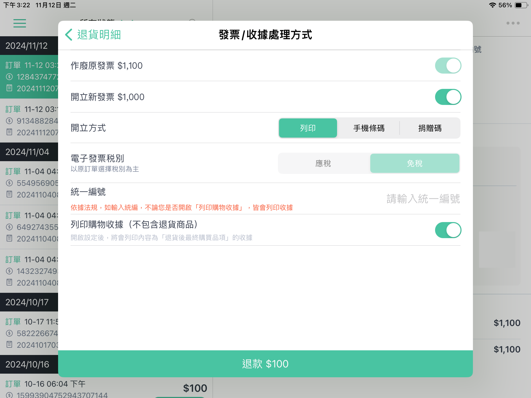This screenshot has height=398, width=531.
Task: Tap the 退款 $100 button
Action: [x=265, y=364]
